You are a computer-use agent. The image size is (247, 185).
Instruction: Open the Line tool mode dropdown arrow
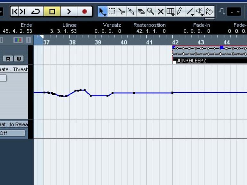(x=192, y=15)
